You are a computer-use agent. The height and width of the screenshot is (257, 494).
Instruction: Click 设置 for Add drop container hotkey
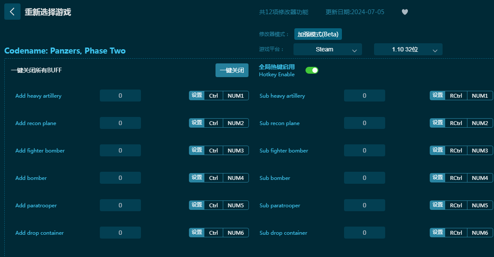[197, 233]
